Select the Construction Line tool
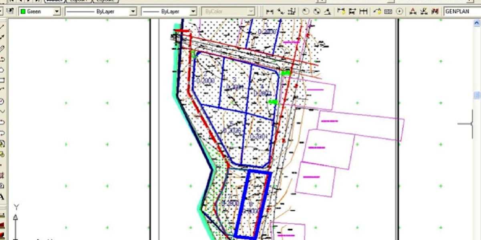The height and width of the screenshot is (240, 481). pyautogui.click(x=2, y=38)
